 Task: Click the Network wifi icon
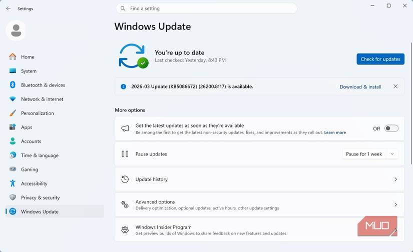click(13, 99)
